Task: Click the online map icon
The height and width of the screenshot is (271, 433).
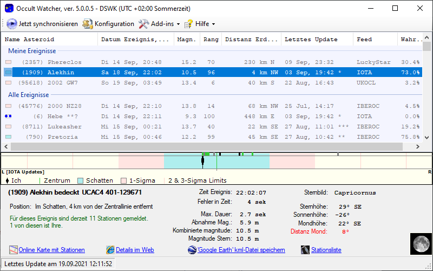Action: tap(14, 250)
